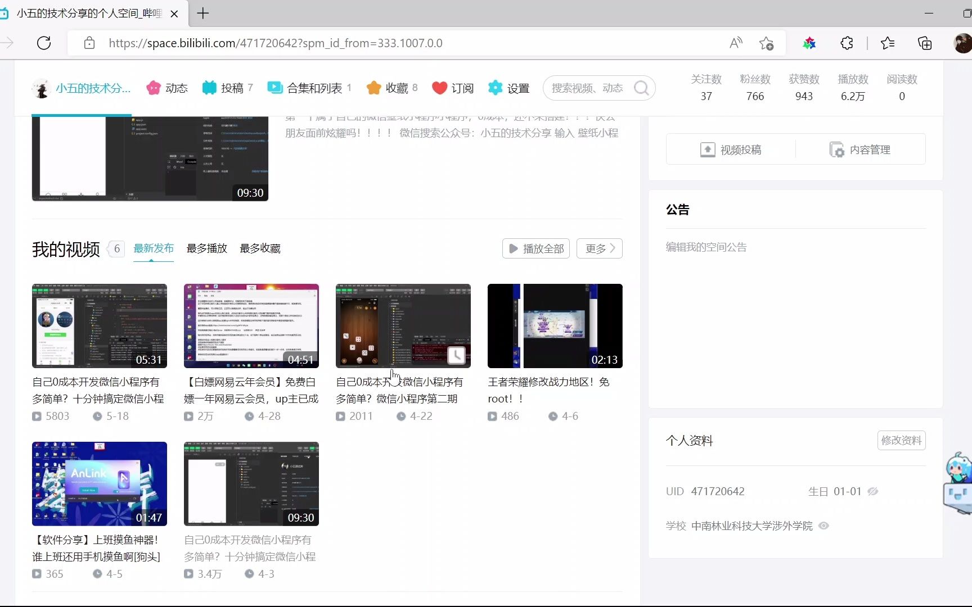
Task: Click the Bilibili mascot helper widget
Action: pyautogui.click(x=958, y=482)
